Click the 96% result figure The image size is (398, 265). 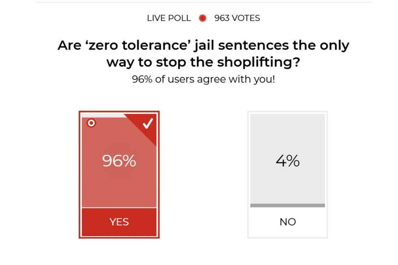pyautogui.click(x=119, y=161)
